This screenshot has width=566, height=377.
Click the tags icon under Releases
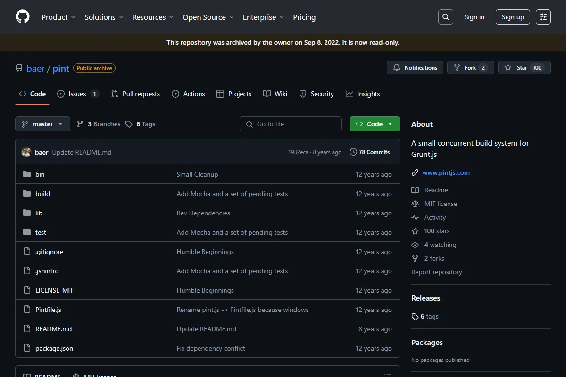(415, 317)
